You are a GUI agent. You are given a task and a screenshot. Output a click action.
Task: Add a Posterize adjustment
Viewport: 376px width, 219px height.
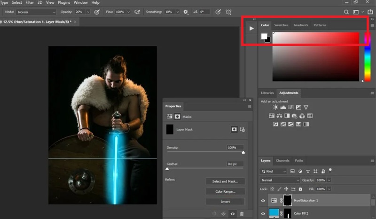[x=283, y=124]
